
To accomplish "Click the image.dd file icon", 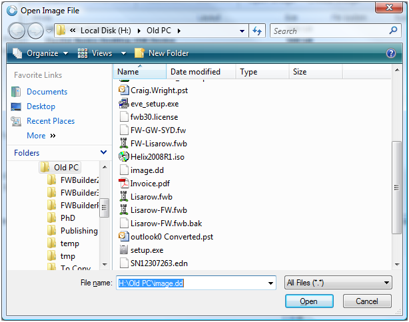I will 124,170.
